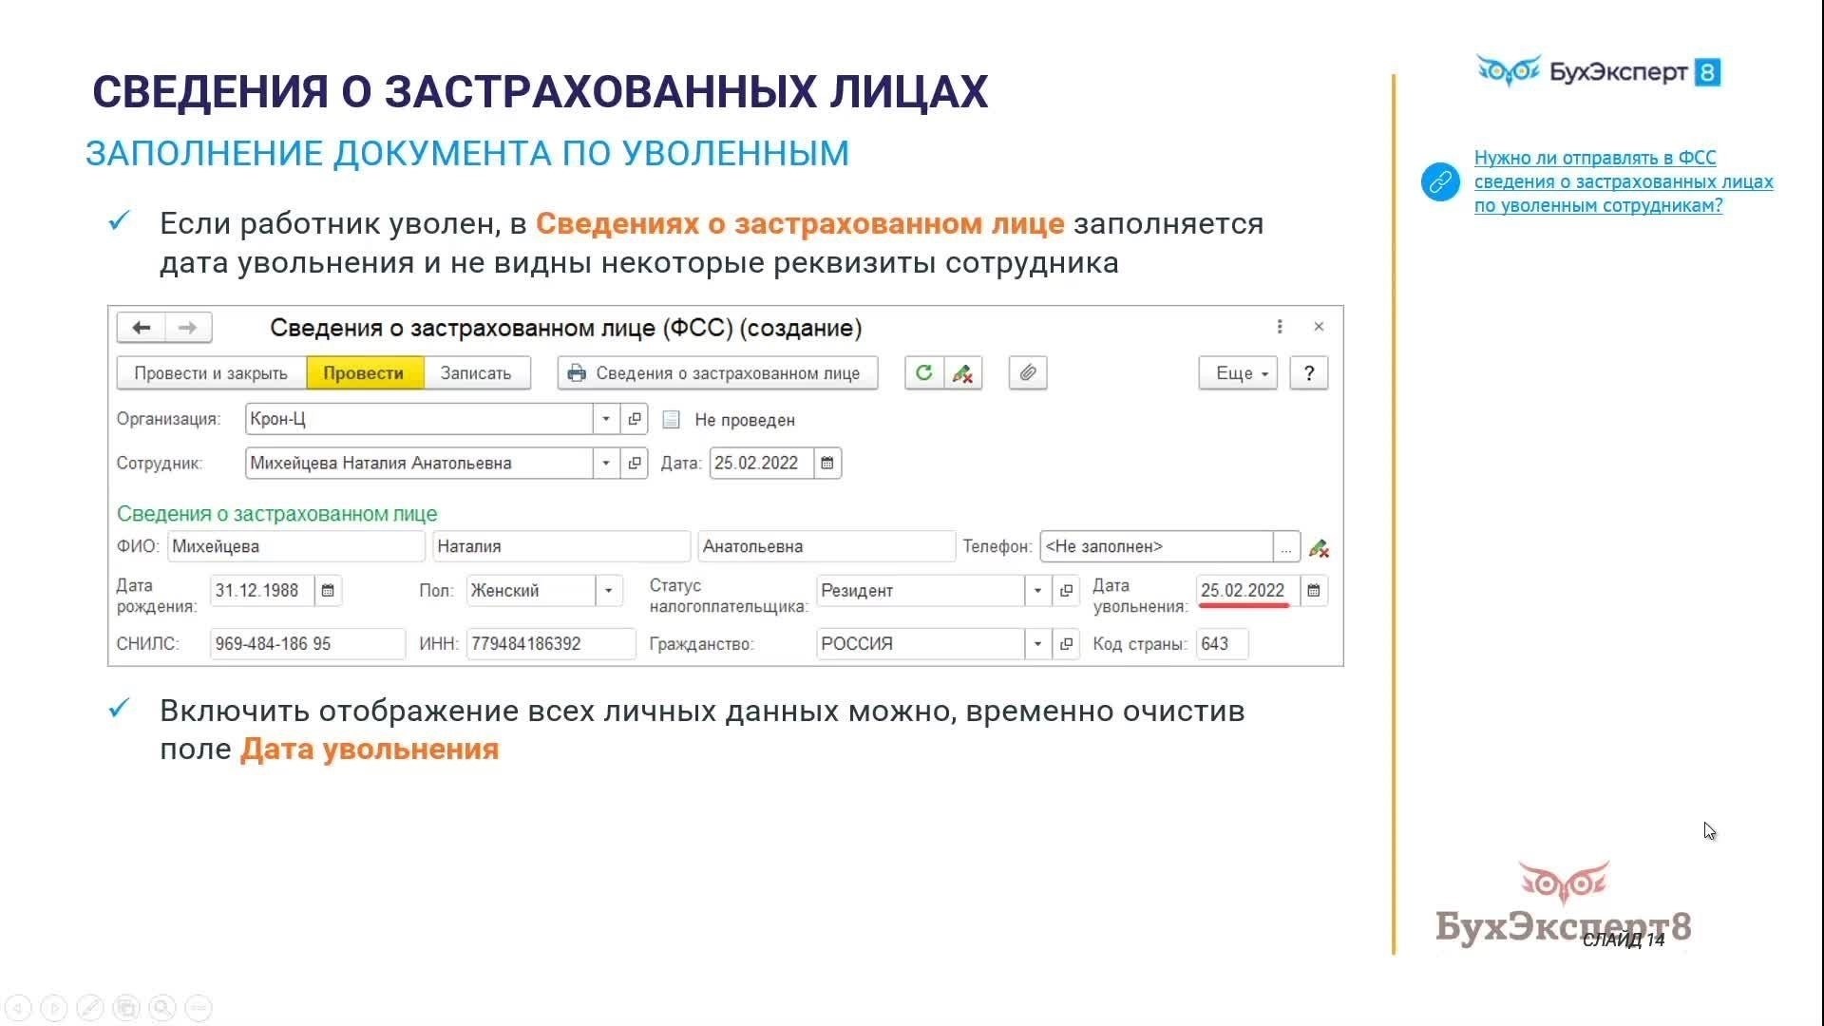Click the ИНН field
Image resolution: width=1824 pixels, height=1026 pixels.
[x=551, y=643]
